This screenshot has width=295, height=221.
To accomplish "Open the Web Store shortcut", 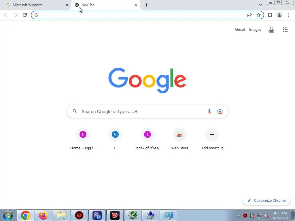I will (180, 139).
